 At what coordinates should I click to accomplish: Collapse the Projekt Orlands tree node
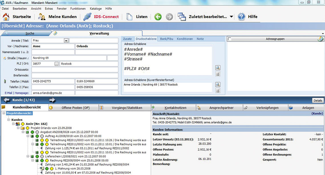[x=18, y=128]
